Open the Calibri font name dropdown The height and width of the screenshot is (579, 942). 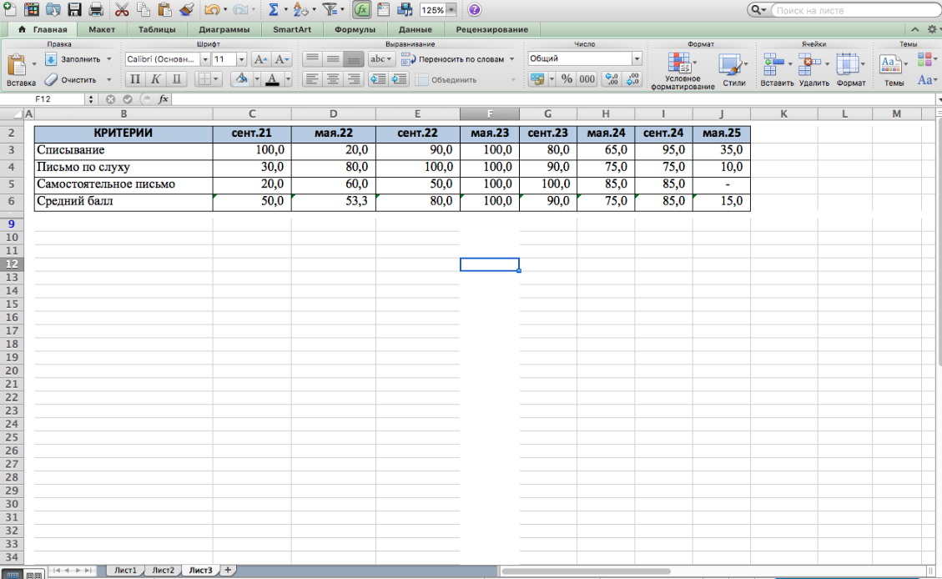205,59
